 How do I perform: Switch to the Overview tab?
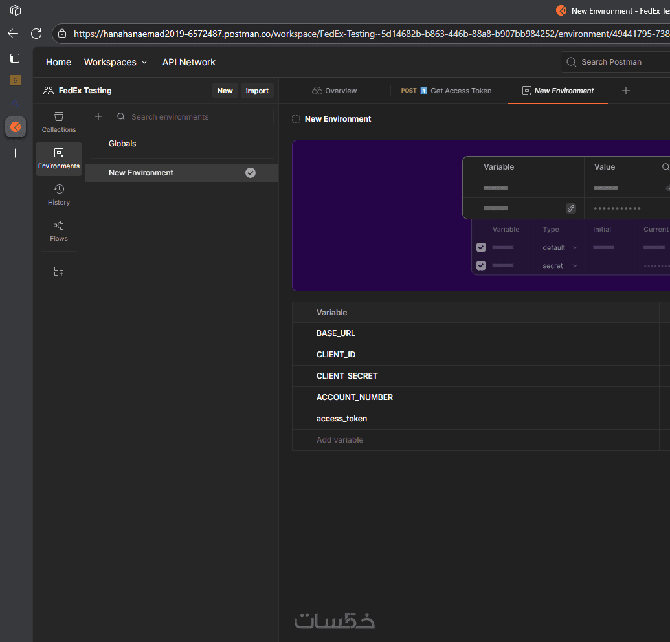click(335, 91)
